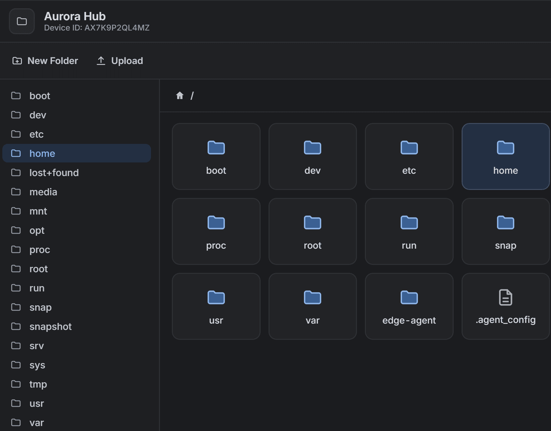Screen dimensions: 551x431
Task: Select root in the sidebar tree
Action: (77, 269)
